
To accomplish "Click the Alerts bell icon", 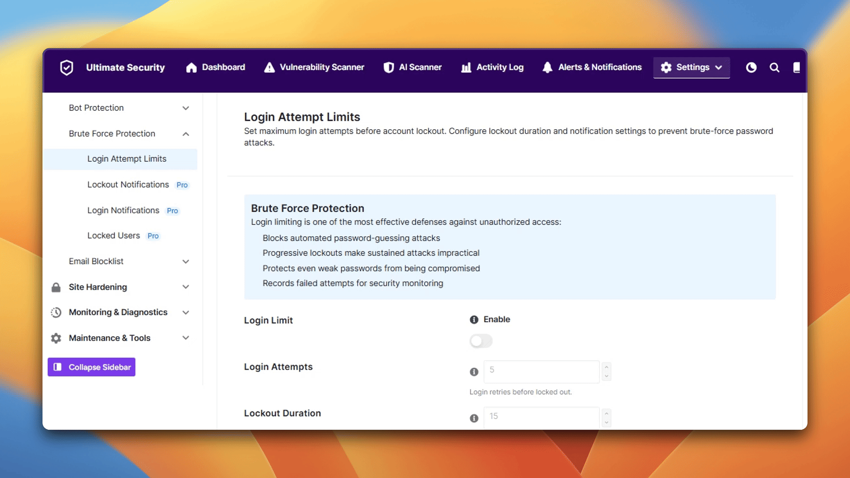I will point(548,67).
